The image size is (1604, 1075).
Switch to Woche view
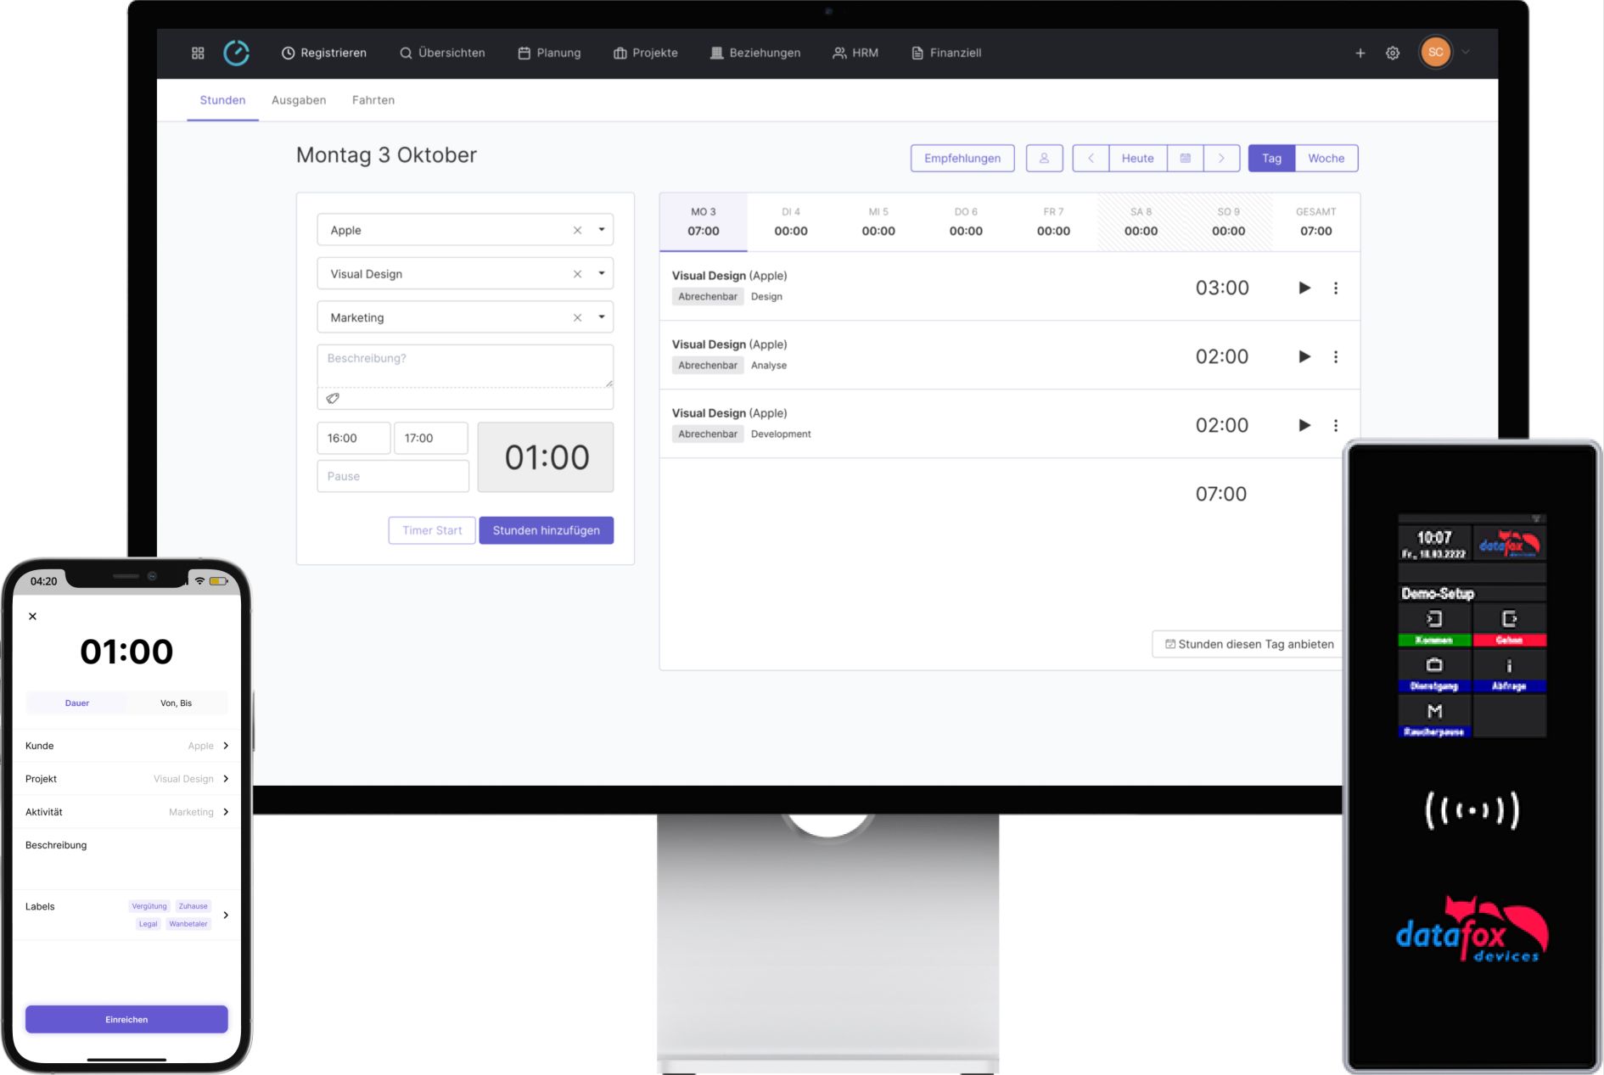point(1326,158)
